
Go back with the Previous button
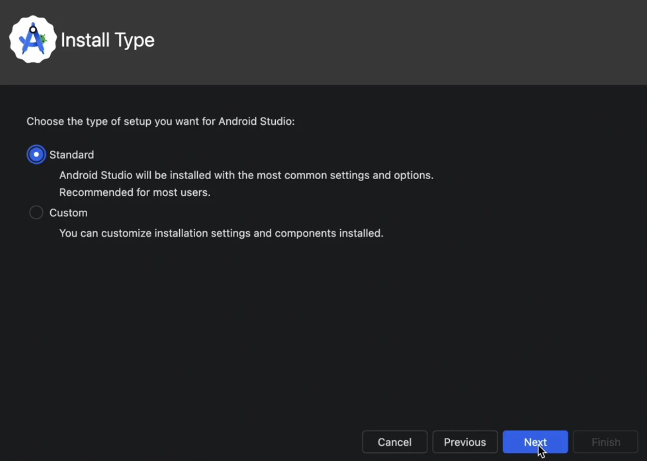point(465,442)
